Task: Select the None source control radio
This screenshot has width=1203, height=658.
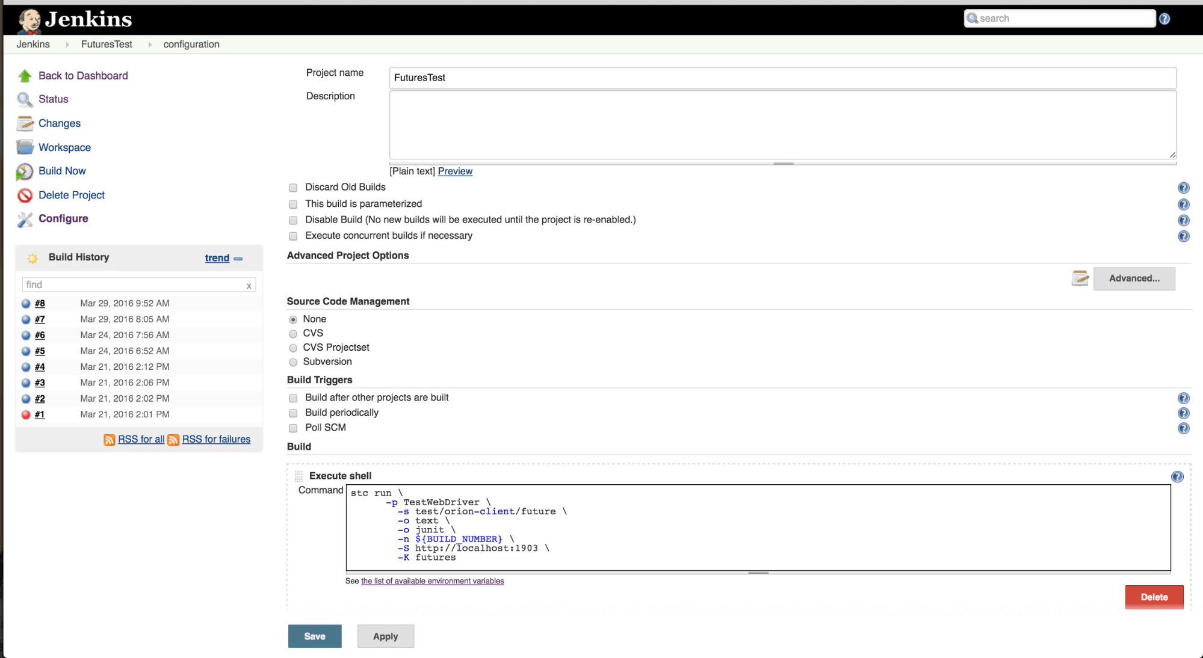Action: coord(293,319)
